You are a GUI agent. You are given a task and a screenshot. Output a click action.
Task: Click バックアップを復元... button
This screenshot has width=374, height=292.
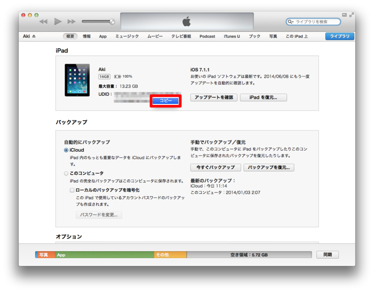[269, 168]
